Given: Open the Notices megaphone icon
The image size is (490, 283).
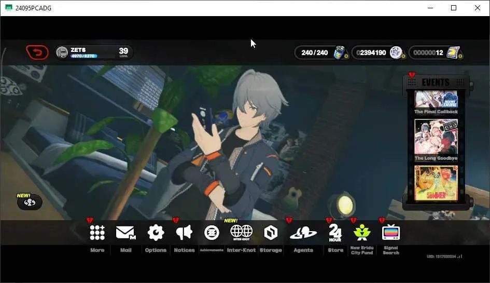Looking at the screenshot, I should (184, 233).
